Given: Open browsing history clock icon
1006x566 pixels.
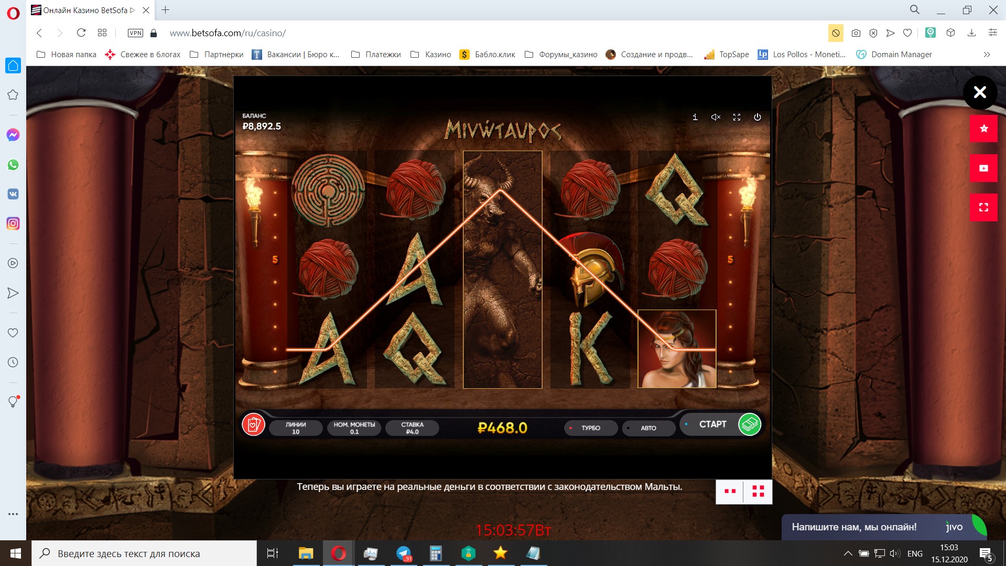Looking at the screenshot, I should [x=13, y=362].
